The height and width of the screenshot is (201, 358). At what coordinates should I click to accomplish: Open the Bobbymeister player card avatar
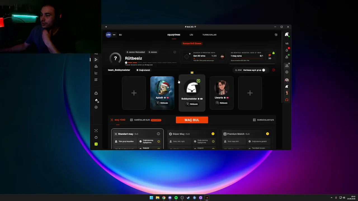point(192,88)
